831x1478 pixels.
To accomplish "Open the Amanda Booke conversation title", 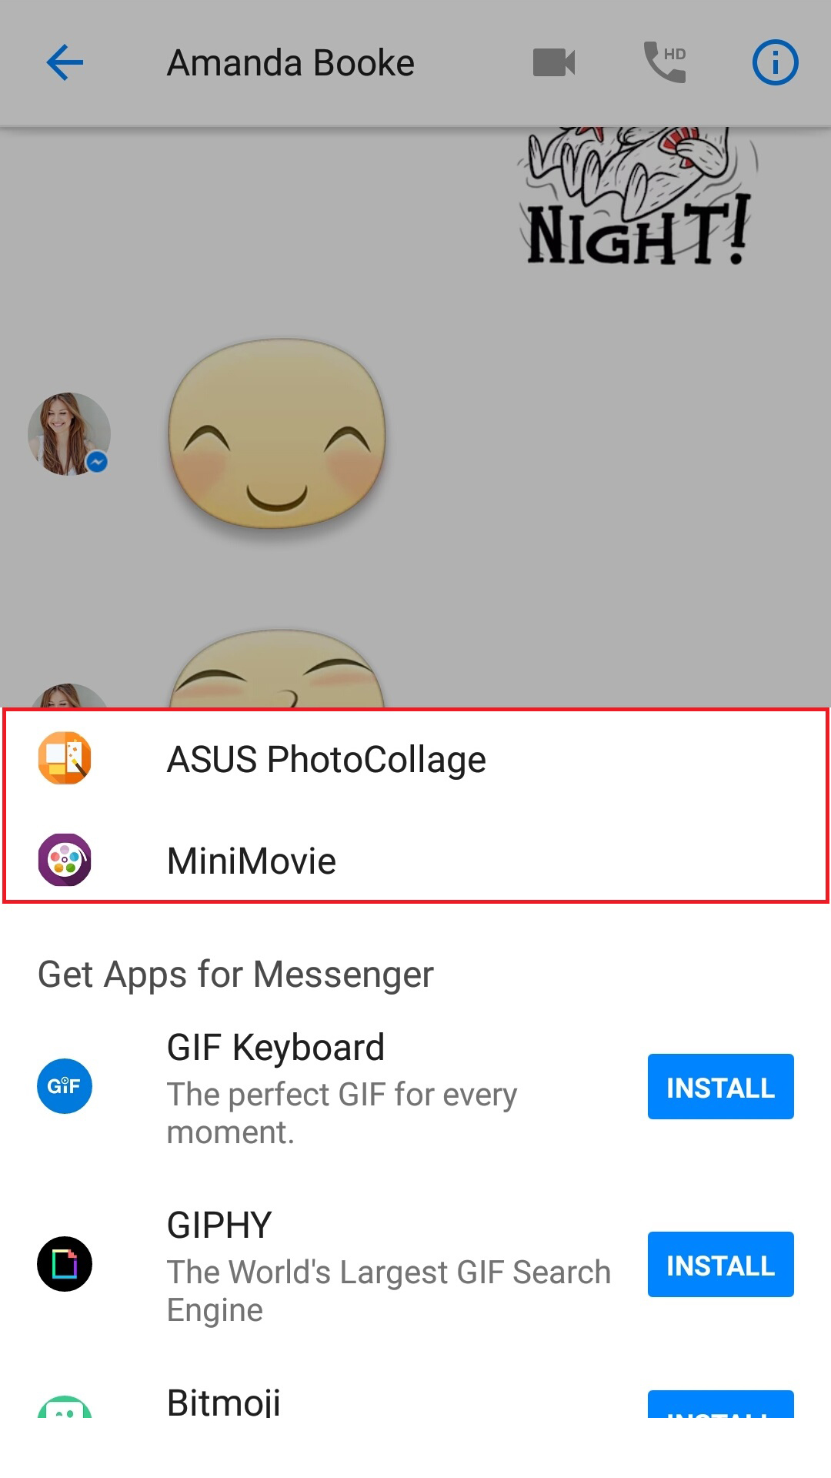I will pos(291,63).
